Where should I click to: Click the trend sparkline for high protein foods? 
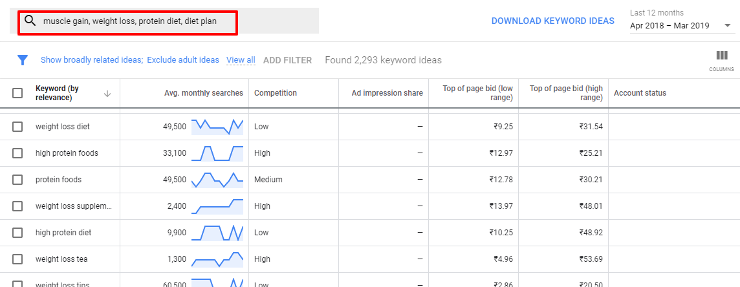click(217, 153)
